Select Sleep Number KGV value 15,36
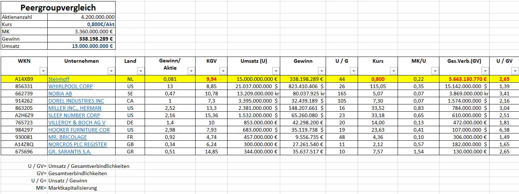 coord(212,115)
